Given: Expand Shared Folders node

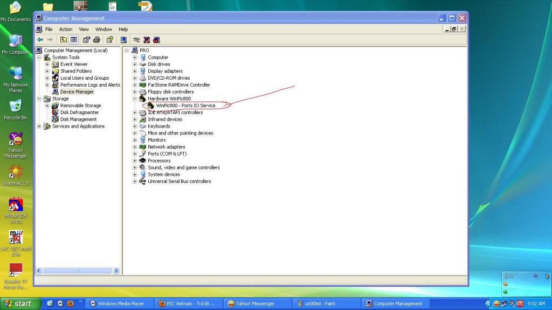Looking at the screenshot, I should click(47, 71).
